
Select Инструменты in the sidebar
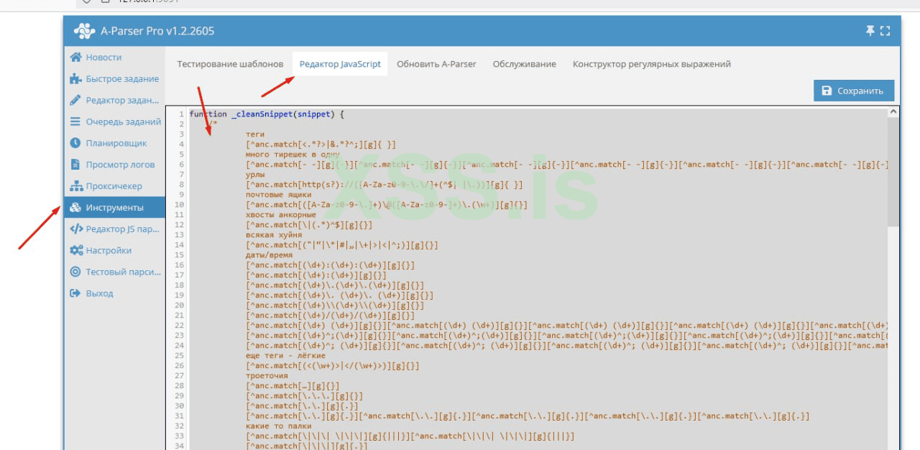click(x=114, y=208)
